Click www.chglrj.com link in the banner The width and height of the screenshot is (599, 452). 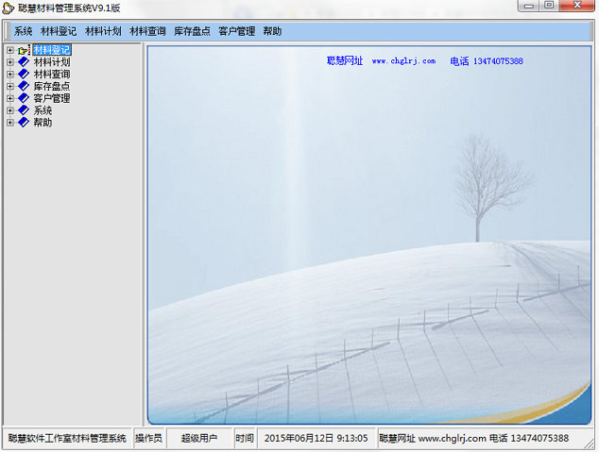coord(403,61)
